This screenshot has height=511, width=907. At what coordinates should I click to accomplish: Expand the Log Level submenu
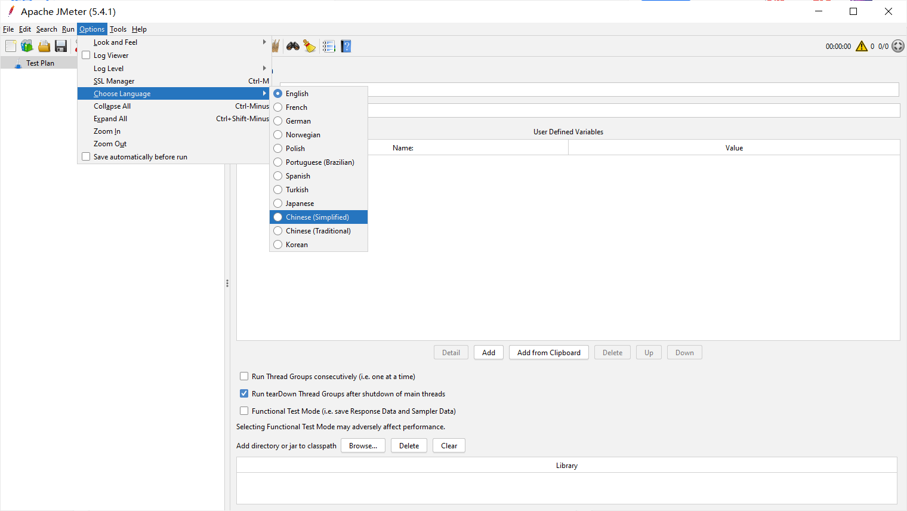174,69
